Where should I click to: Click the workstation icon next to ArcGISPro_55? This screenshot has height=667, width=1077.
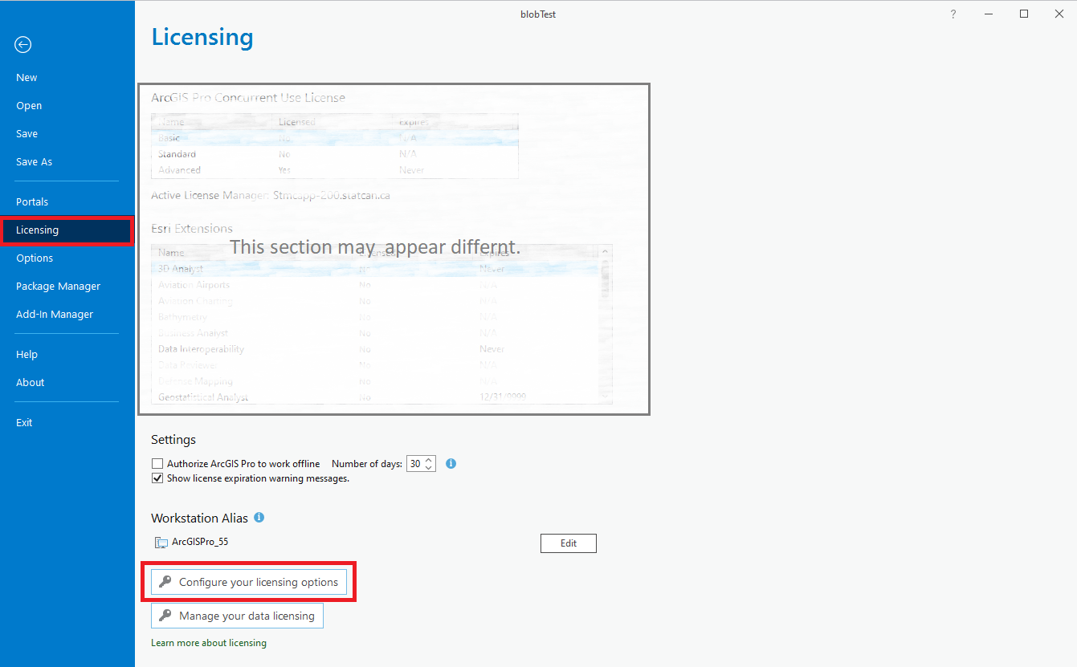(161, 543)
